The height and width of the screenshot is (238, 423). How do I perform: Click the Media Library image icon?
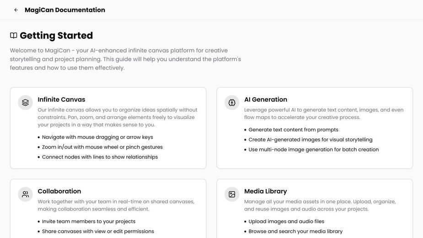click(x=232, y=194)
